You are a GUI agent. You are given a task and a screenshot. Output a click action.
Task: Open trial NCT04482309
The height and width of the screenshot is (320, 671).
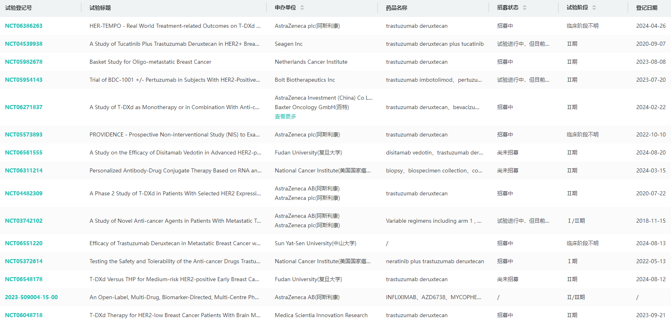point(24,193)
